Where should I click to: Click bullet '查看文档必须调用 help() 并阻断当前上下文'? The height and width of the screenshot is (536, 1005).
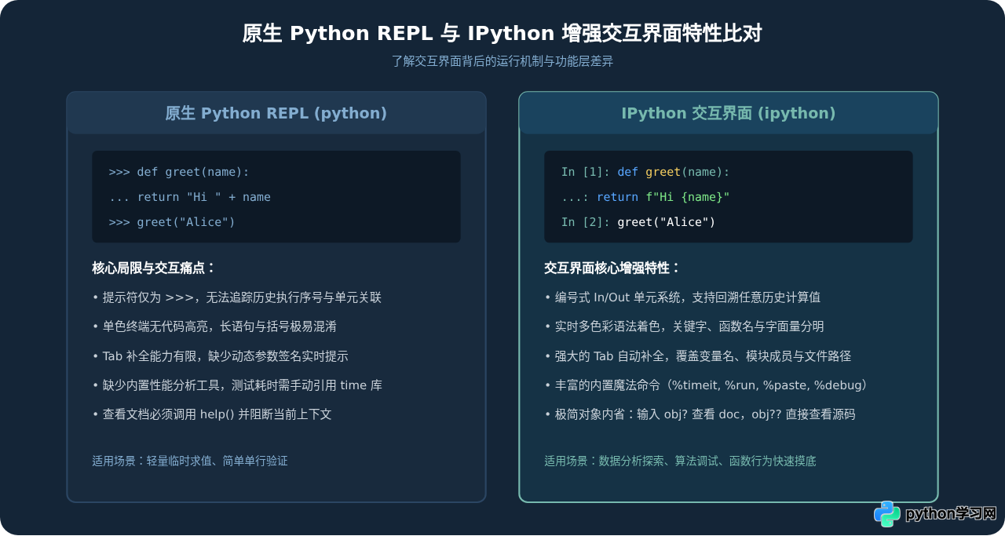(x=212, y=414)
